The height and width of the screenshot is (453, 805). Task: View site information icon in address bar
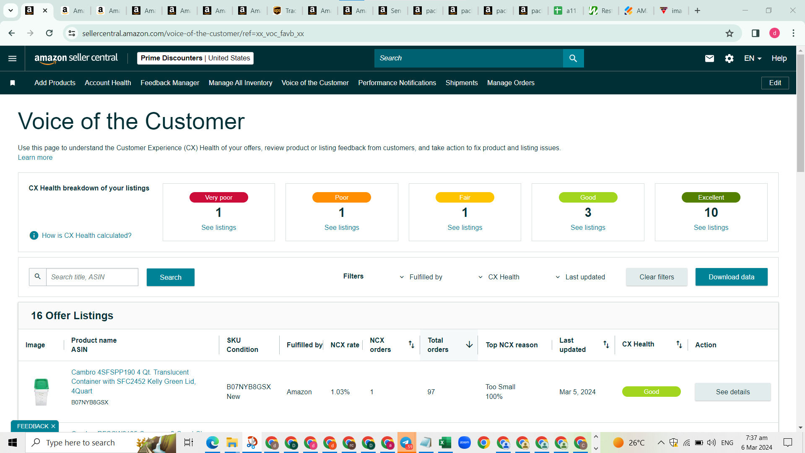pyautogui.click(x=72, y=33)
